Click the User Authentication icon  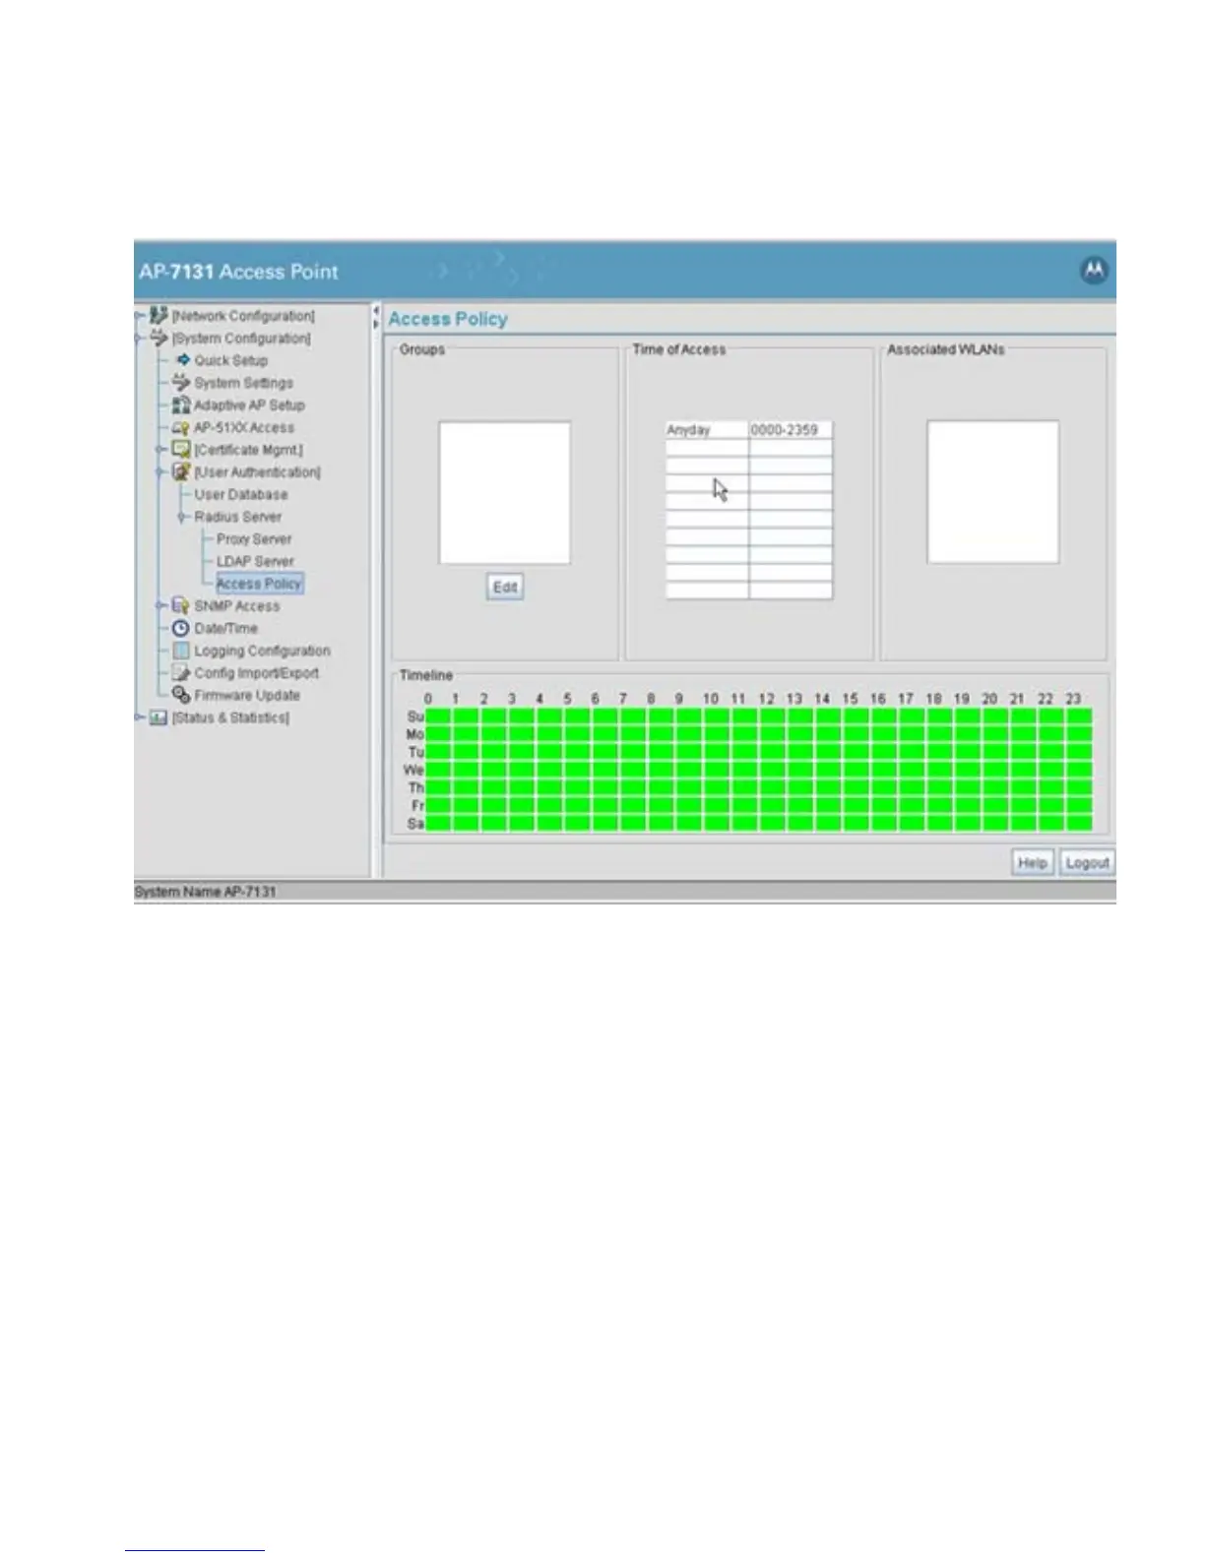181,471
